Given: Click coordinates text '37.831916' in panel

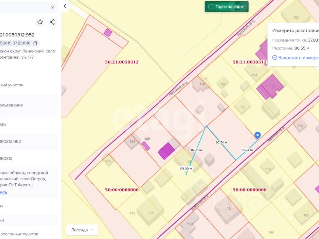Looking at the screenshot, I should click(21, 43).
